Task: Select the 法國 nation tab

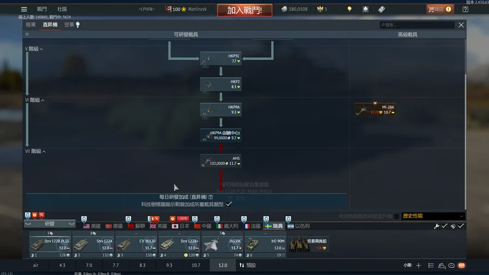Action: pos(252,226)
